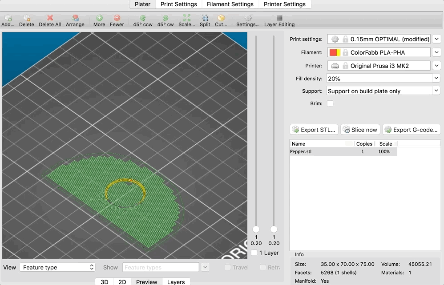Screen dimensions: 444x285
Task: Click the Delete toolbar icon
Action: pos(27,18)
